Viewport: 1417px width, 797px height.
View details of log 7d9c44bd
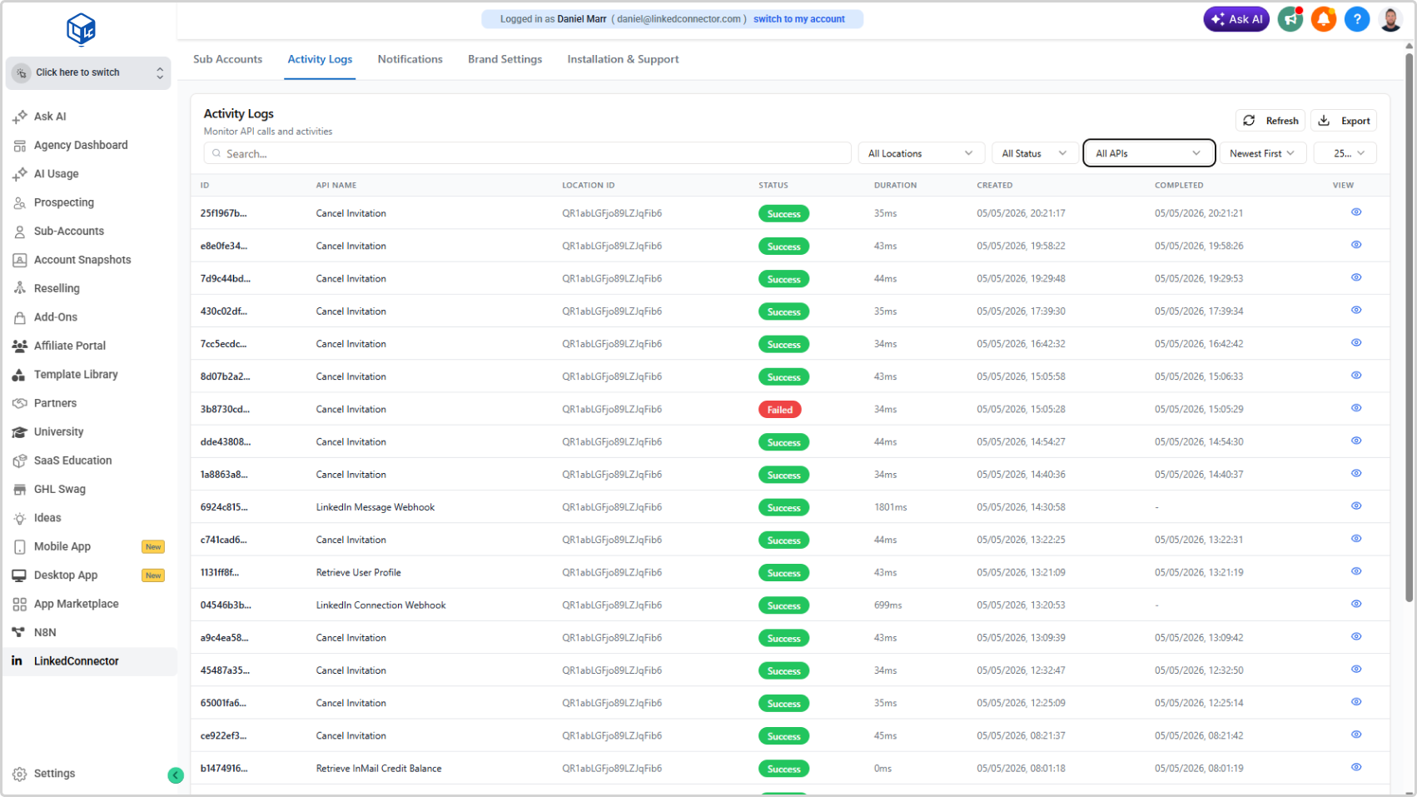(x=1356, y=277)
